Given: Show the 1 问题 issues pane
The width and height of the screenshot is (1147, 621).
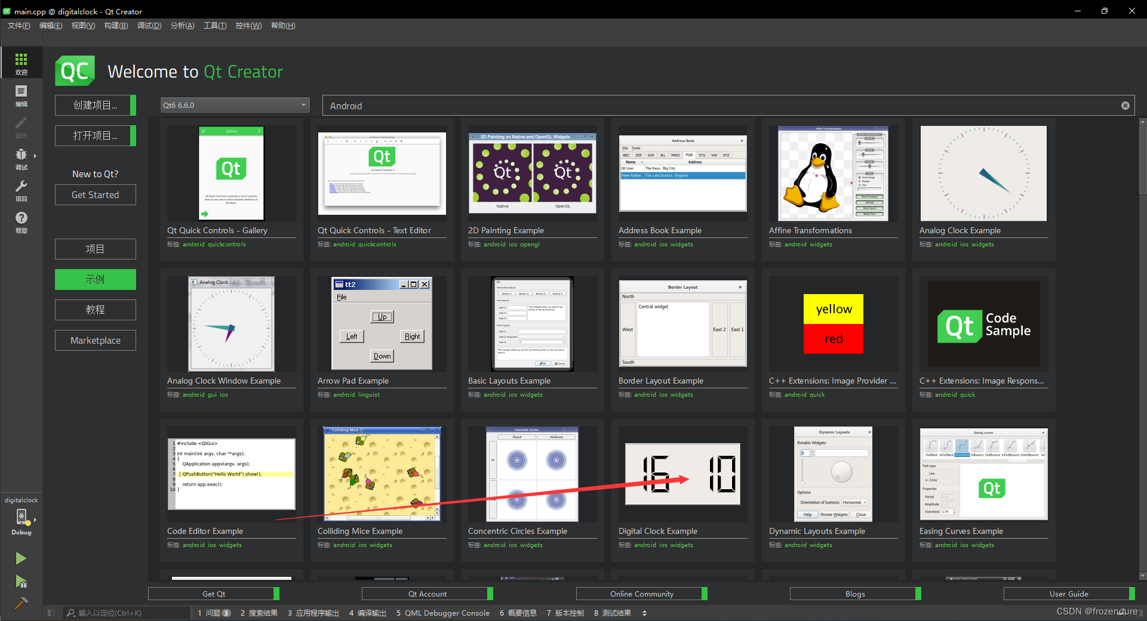Looking at the screenshot, I should [x=214, y=613].
